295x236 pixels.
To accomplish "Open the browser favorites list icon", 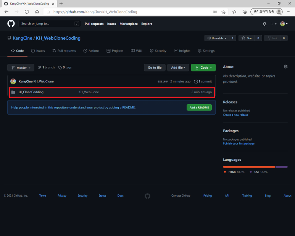I will tap(234, 12).
